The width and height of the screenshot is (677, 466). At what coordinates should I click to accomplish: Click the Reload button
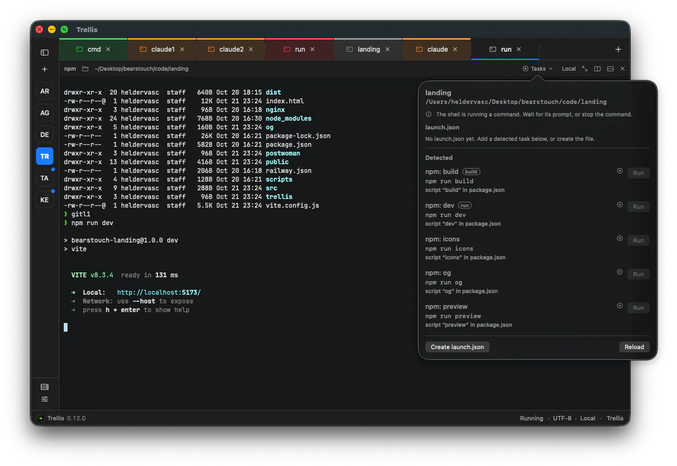pyautogui.click(x=634, y=347)
